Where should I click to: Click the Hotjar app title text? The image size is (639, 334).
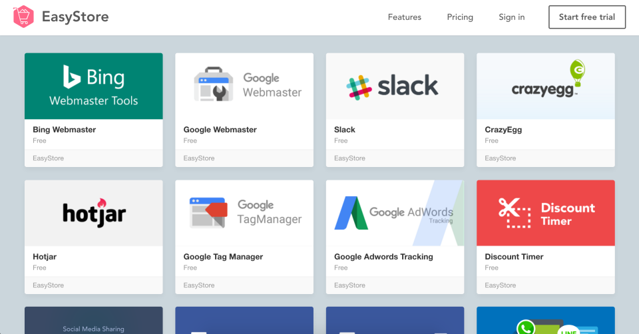45,257
